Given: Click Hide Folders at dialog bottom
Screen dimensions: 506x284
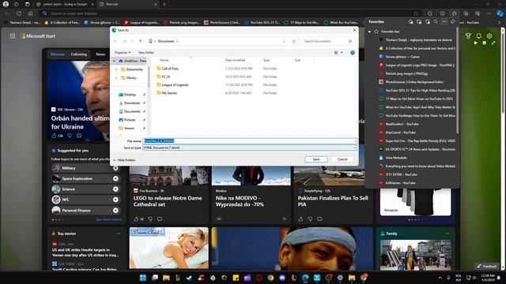Looking at the screenshot, I should (x=124, y=160).
